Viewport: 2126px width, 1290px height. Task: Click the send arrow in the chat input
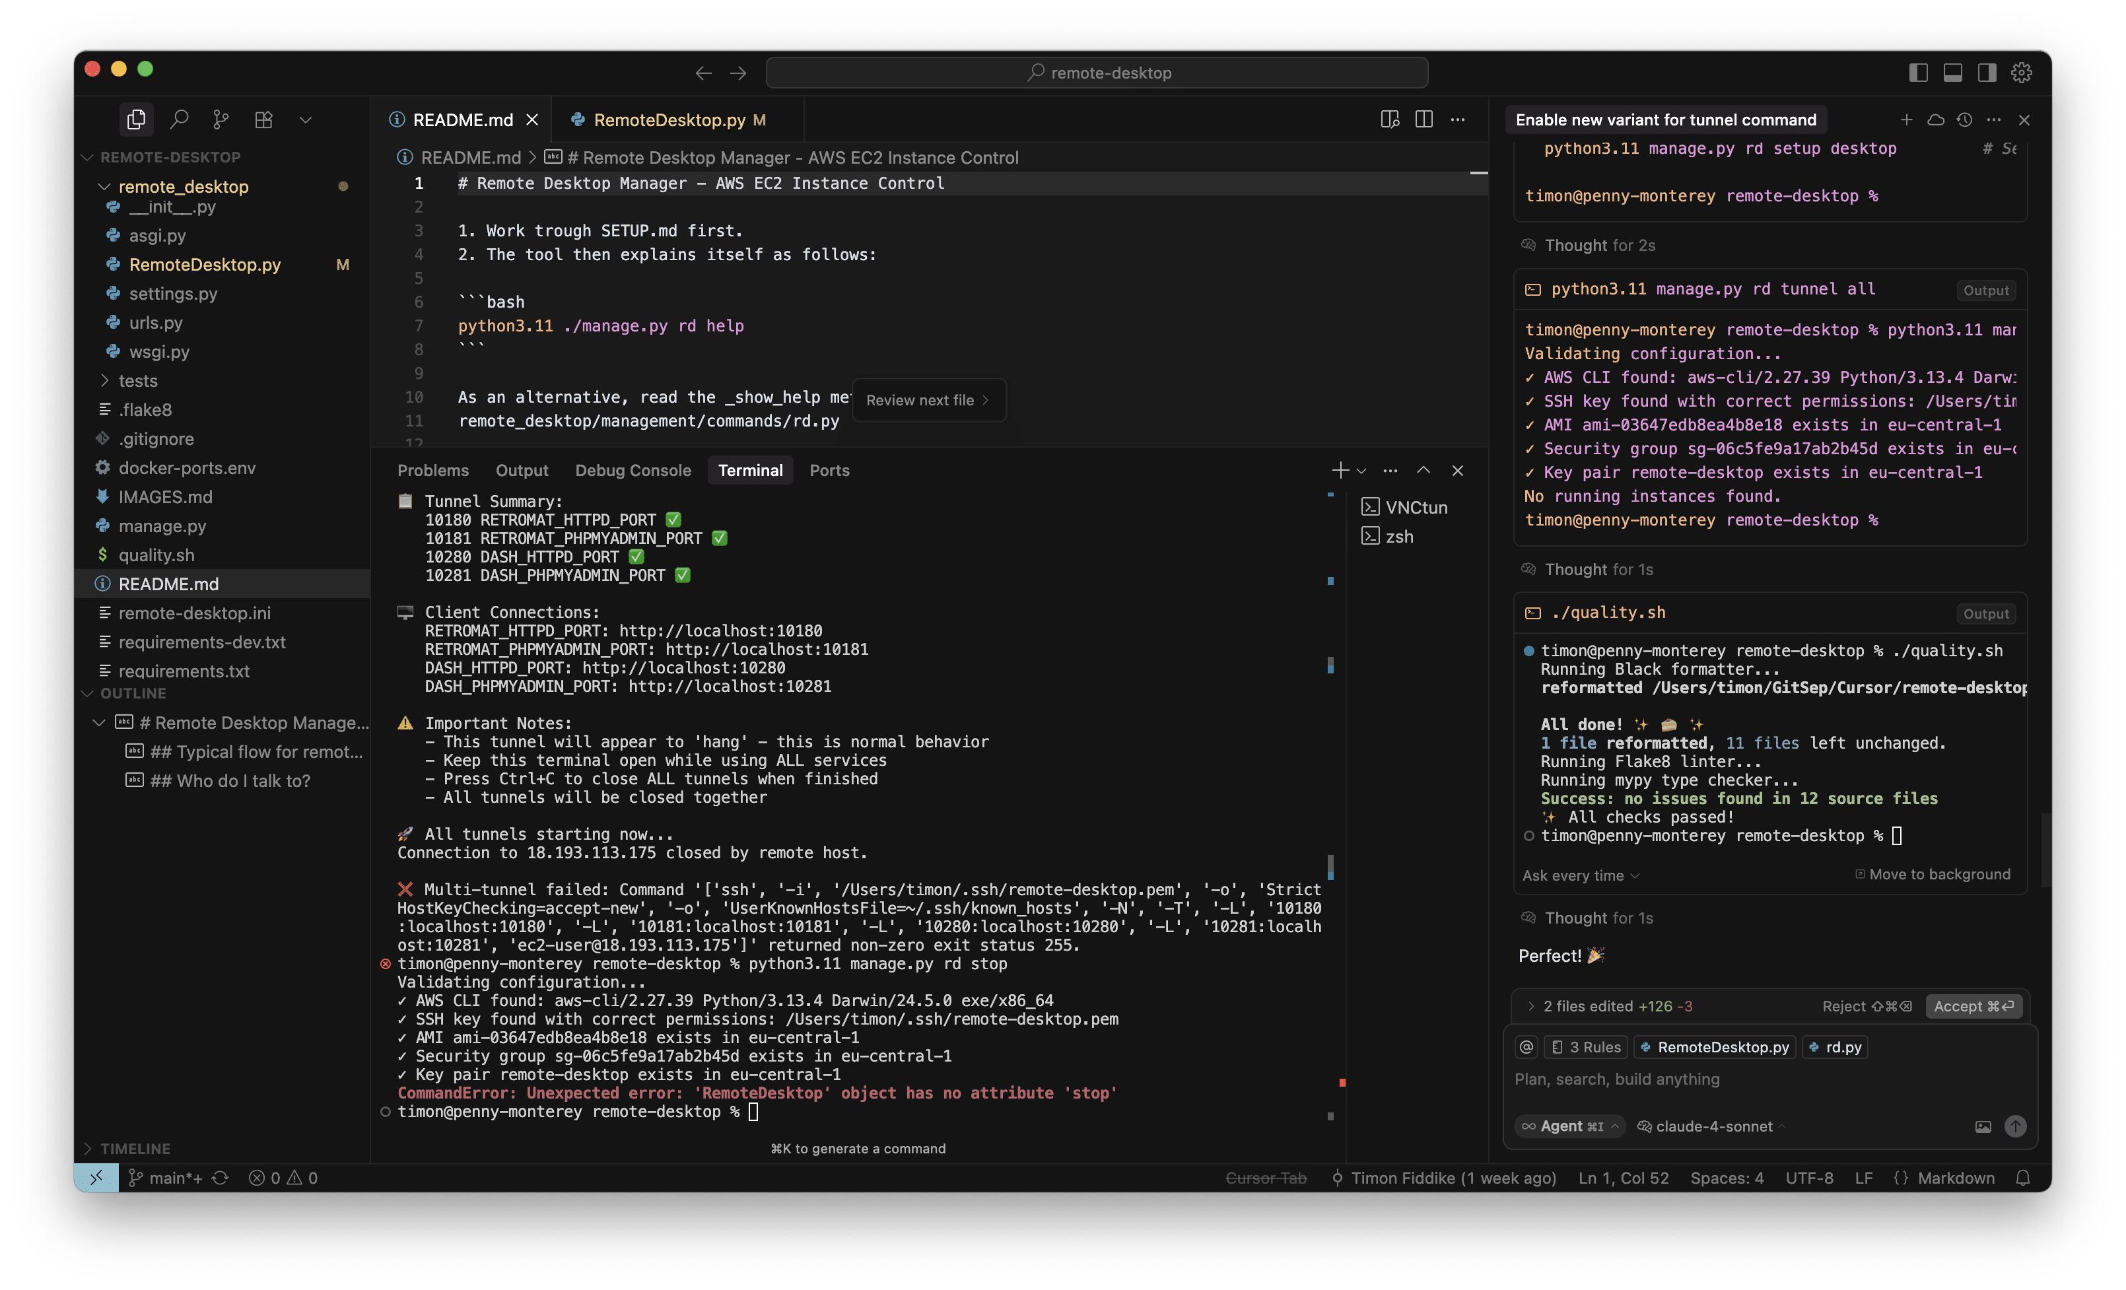click(2014, 1126)
